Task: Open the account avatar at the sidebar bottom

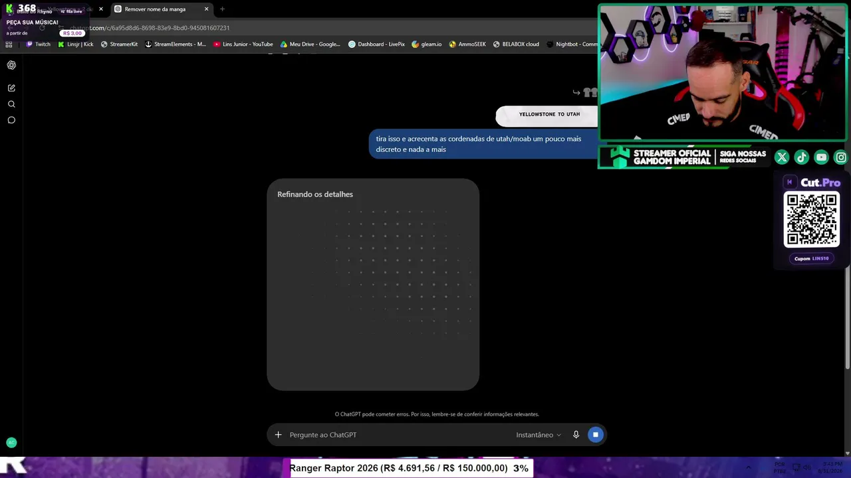Action: tap(11, 442)
